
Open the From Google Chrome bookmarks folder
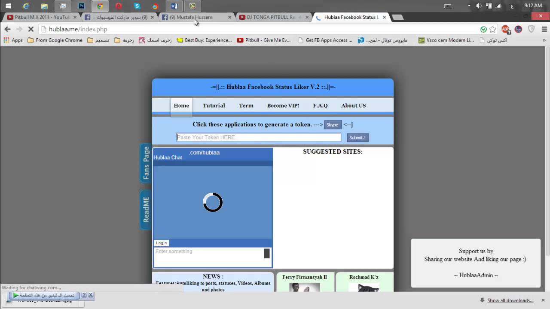point(55,40)
